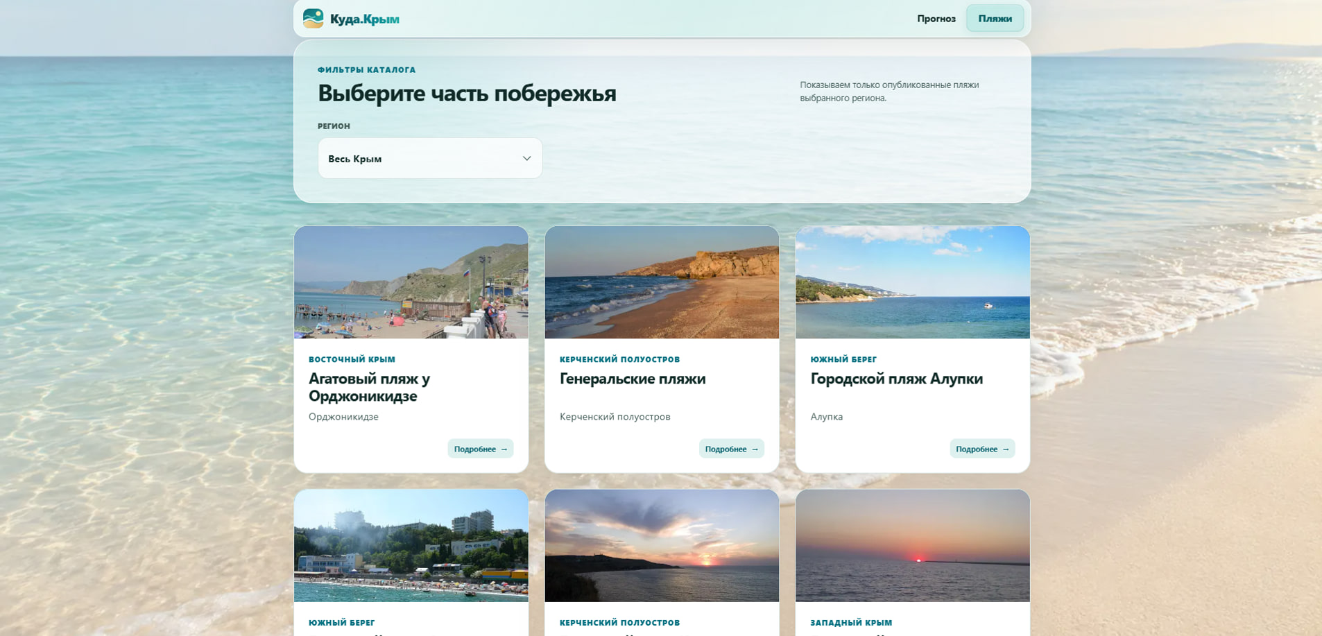
Task: Open the Куда.Крым home link text
Action: click(x=364, y=19)
